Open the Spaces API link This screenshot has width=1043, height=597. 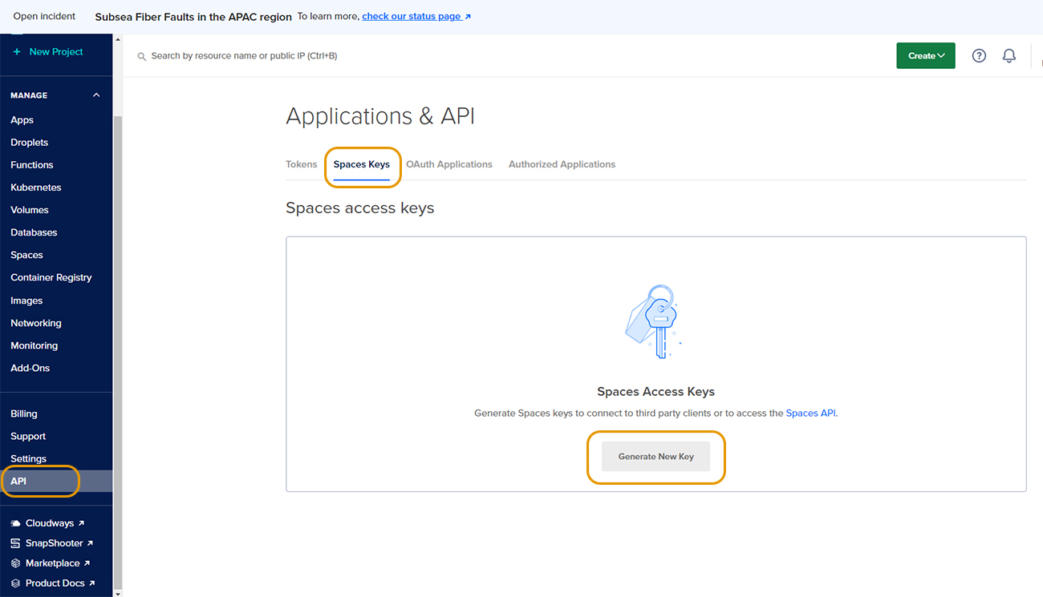[810, 413]
